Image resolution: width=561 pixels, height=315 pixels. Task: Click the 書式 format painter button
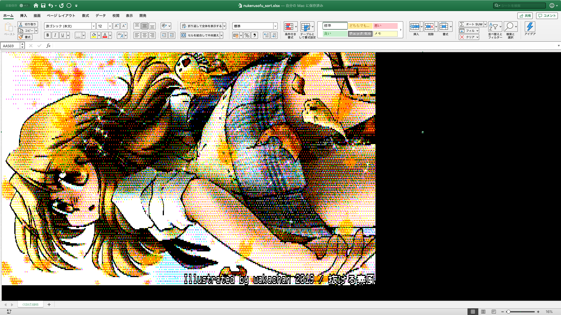tap(25, 37)
